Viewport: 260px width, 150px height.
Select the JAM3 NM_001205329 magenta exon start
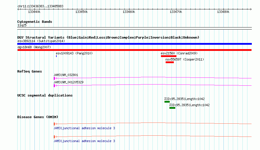pos(54,86)
